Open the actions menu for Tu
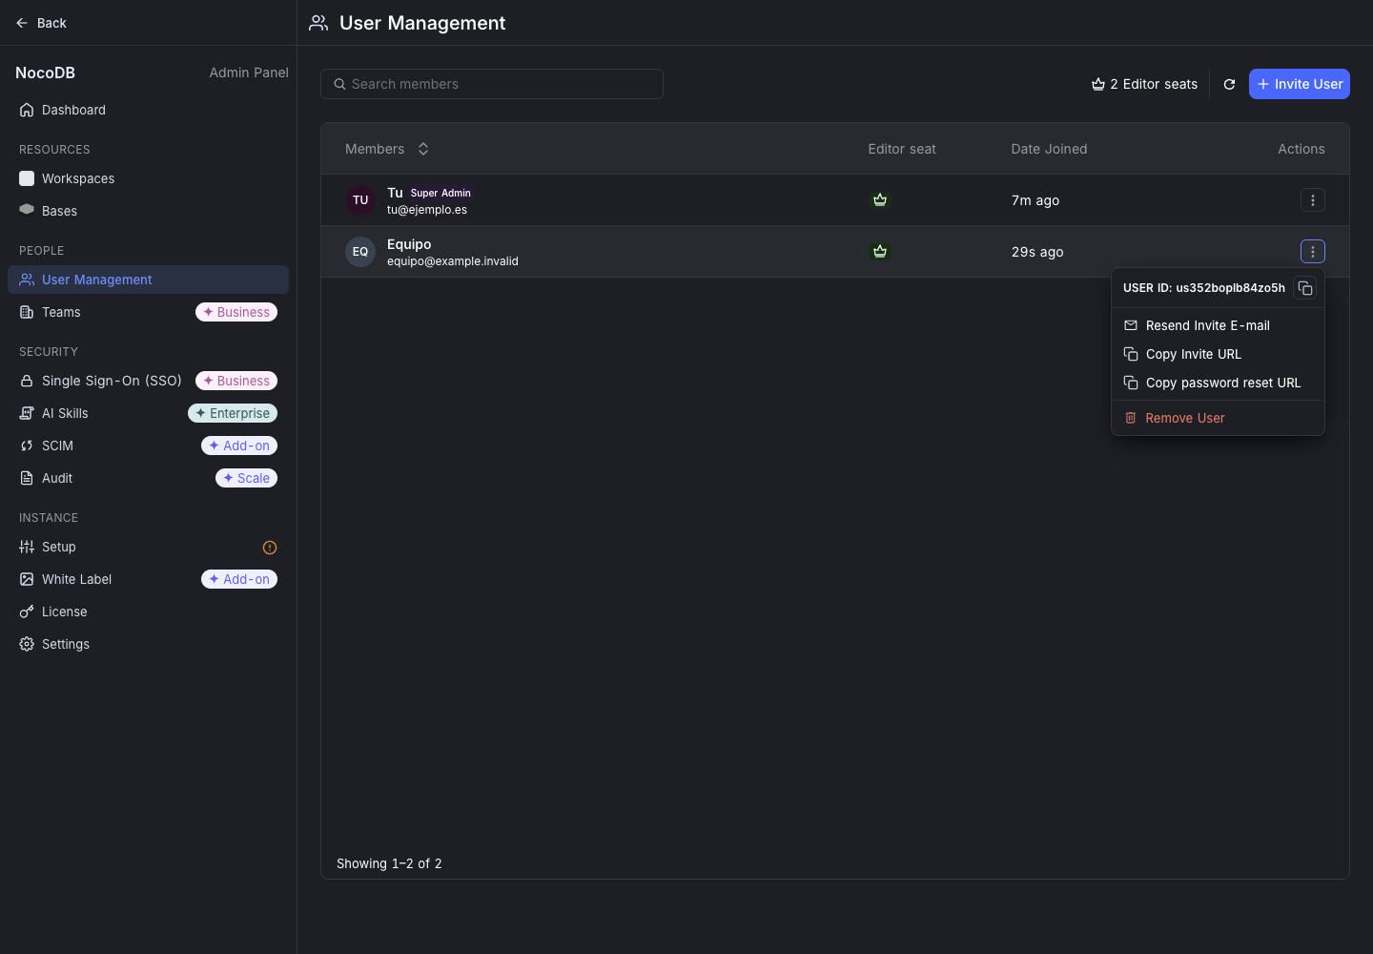Image resolution: width=1373 pixels, height=954 pixels. click(1313, 200)
